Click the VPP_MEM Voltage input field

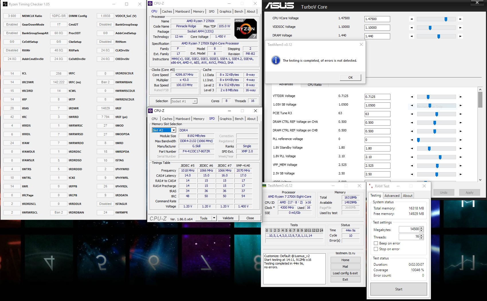pos(377,166)
